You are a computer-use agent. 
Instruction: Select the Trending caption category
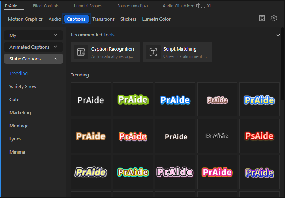[19, 73]
